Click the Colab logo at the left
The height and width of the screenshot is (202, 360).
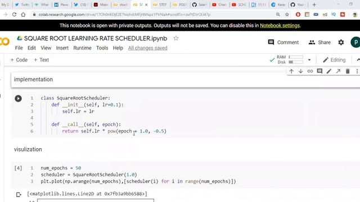[4, 42]
